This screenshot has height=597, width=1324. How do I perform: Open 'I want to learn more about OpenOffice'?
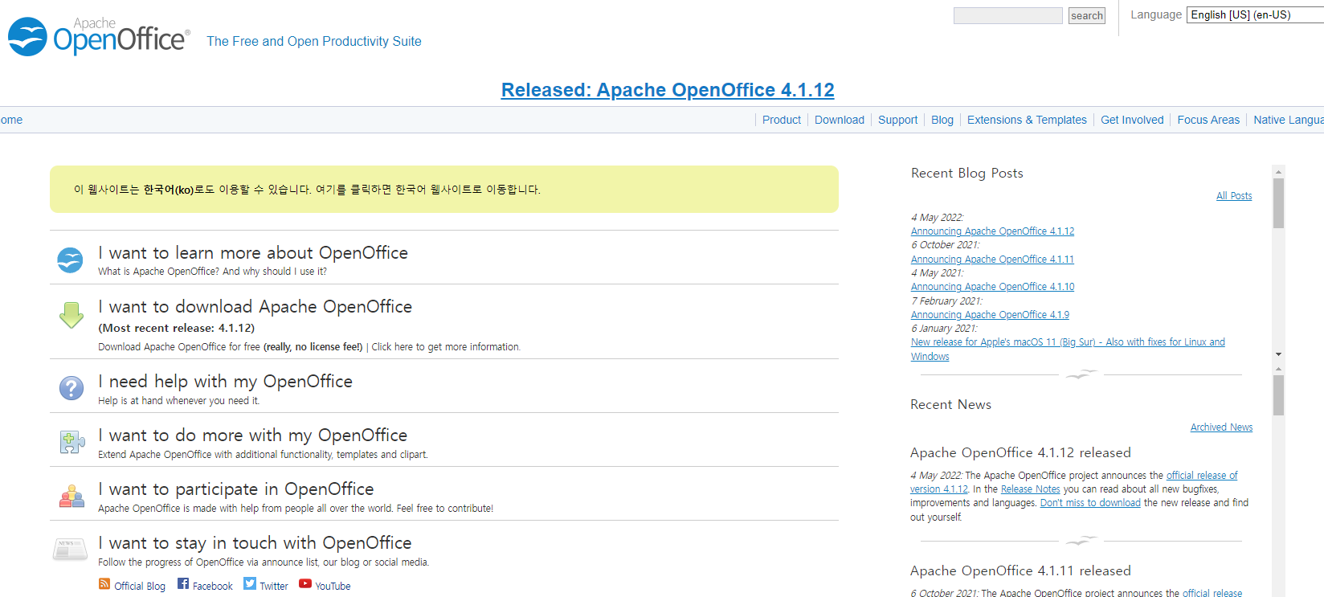253,253
